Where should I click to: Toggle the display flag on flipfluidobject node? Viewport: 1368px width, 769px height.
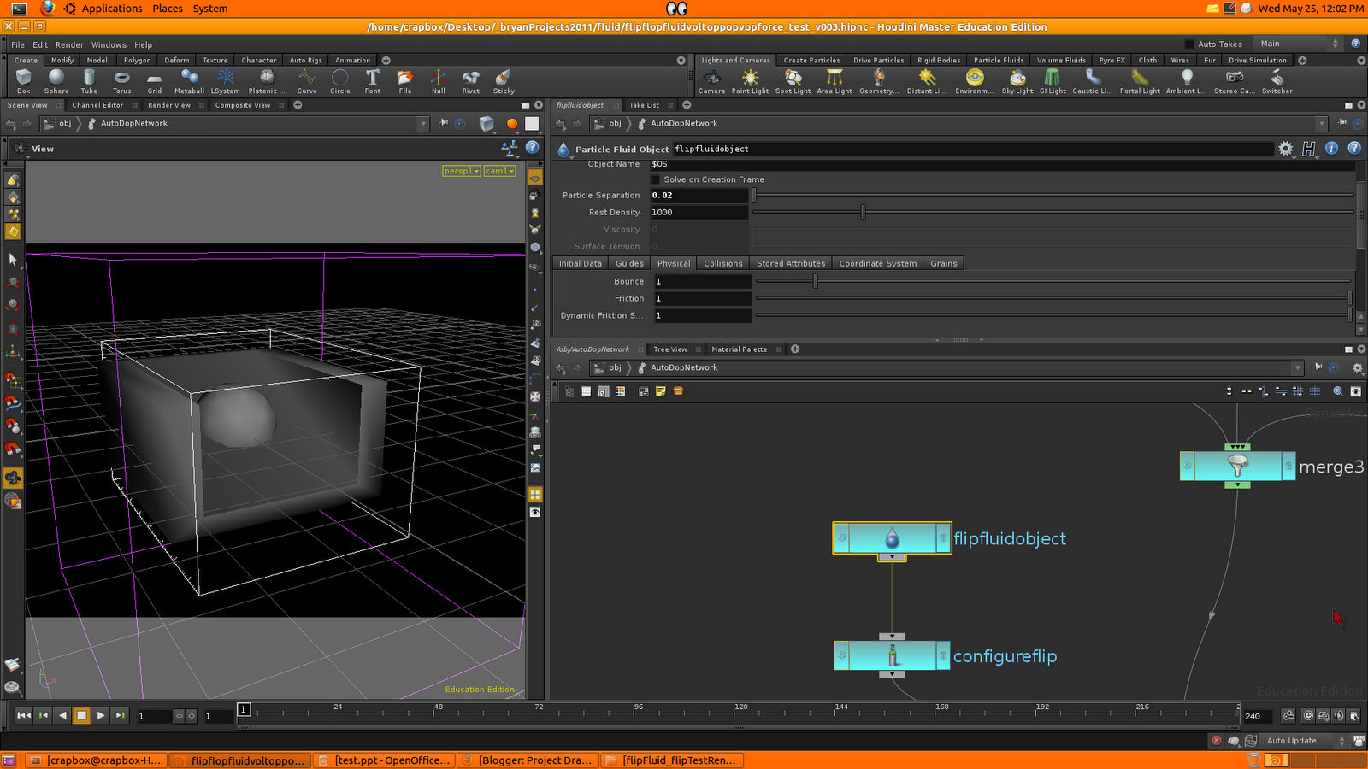(943, 538)
